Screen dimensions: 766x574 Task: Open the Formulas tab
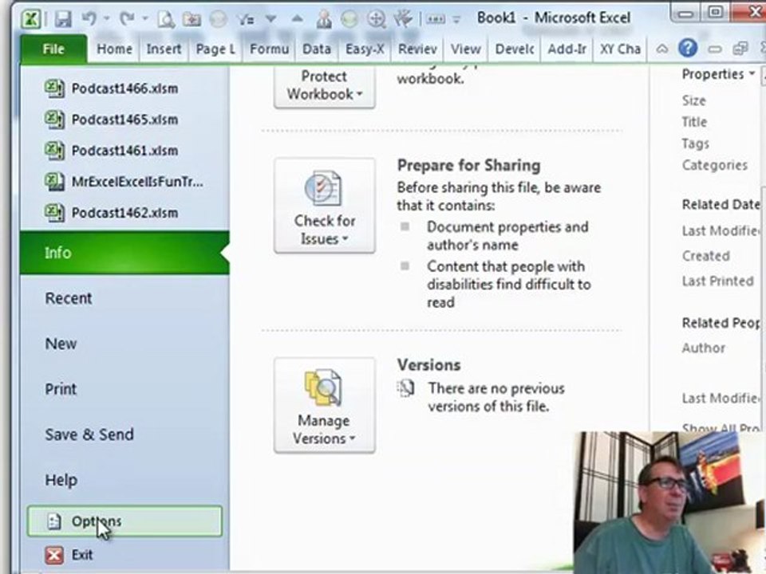269,49
